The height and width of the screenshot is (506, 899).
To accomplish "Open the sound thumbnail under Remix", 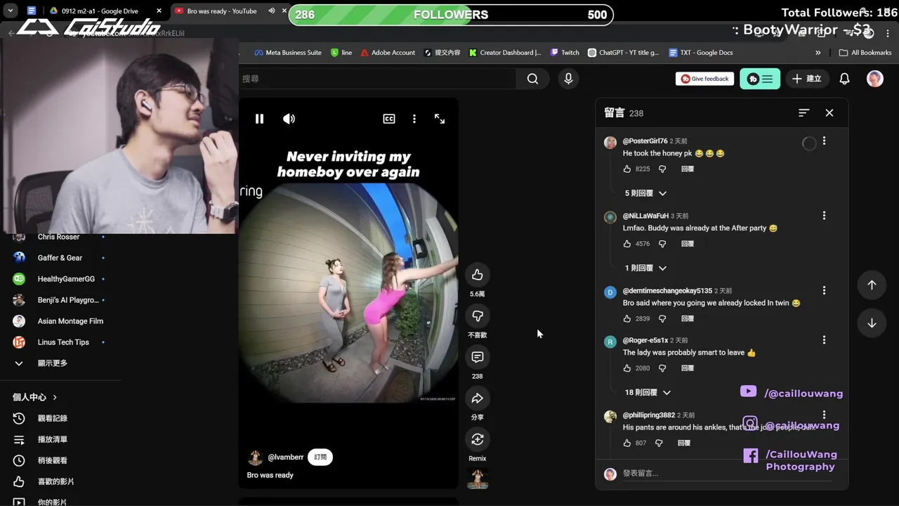I will coord(478,479).
